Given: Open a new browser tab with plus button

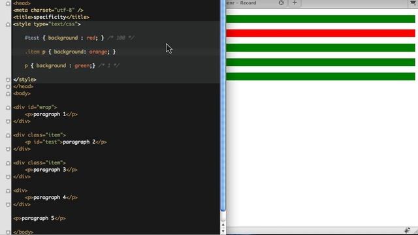Looking at the screenshot, I should click(x=295, y=3).
